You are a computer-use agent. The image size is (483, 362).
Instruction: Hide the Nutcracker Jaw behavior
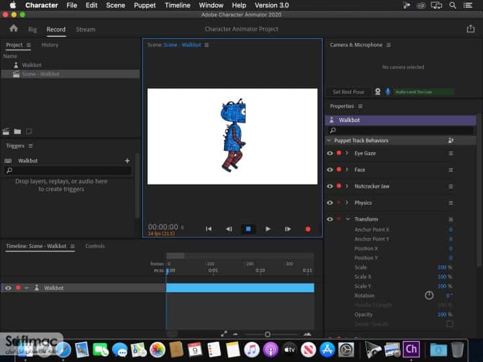[x=330, y=186]
